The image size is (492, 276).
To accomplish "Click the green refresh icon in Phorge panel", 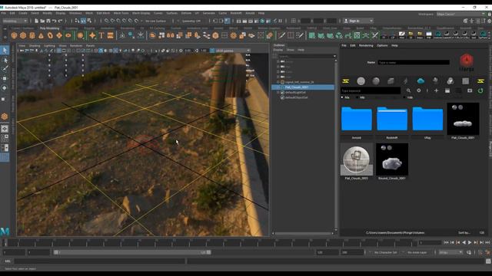I will click(x=480, y=90).
